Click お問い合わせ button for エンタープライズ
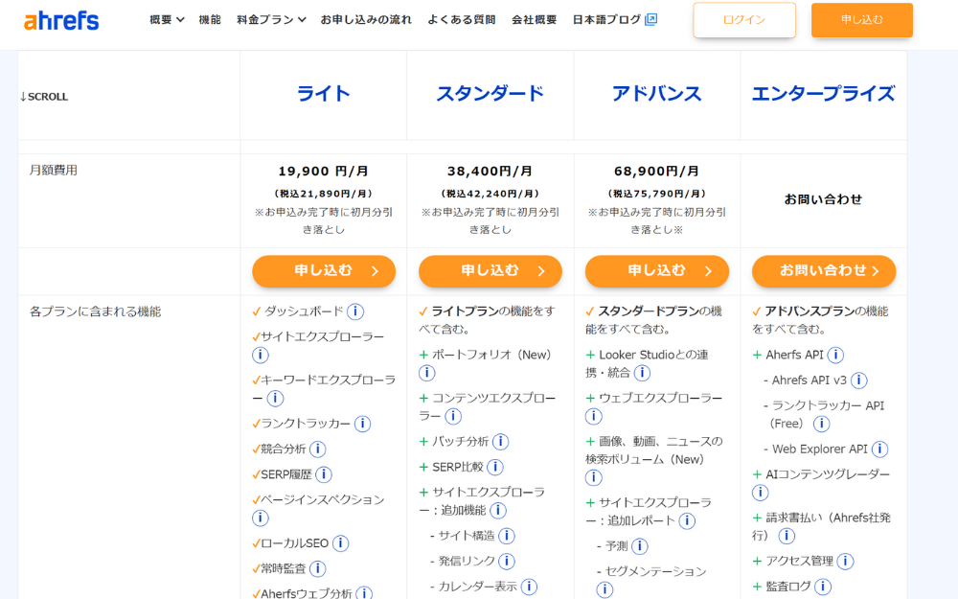The width and height of the screenshot is (958, 599). click(824, 271)
